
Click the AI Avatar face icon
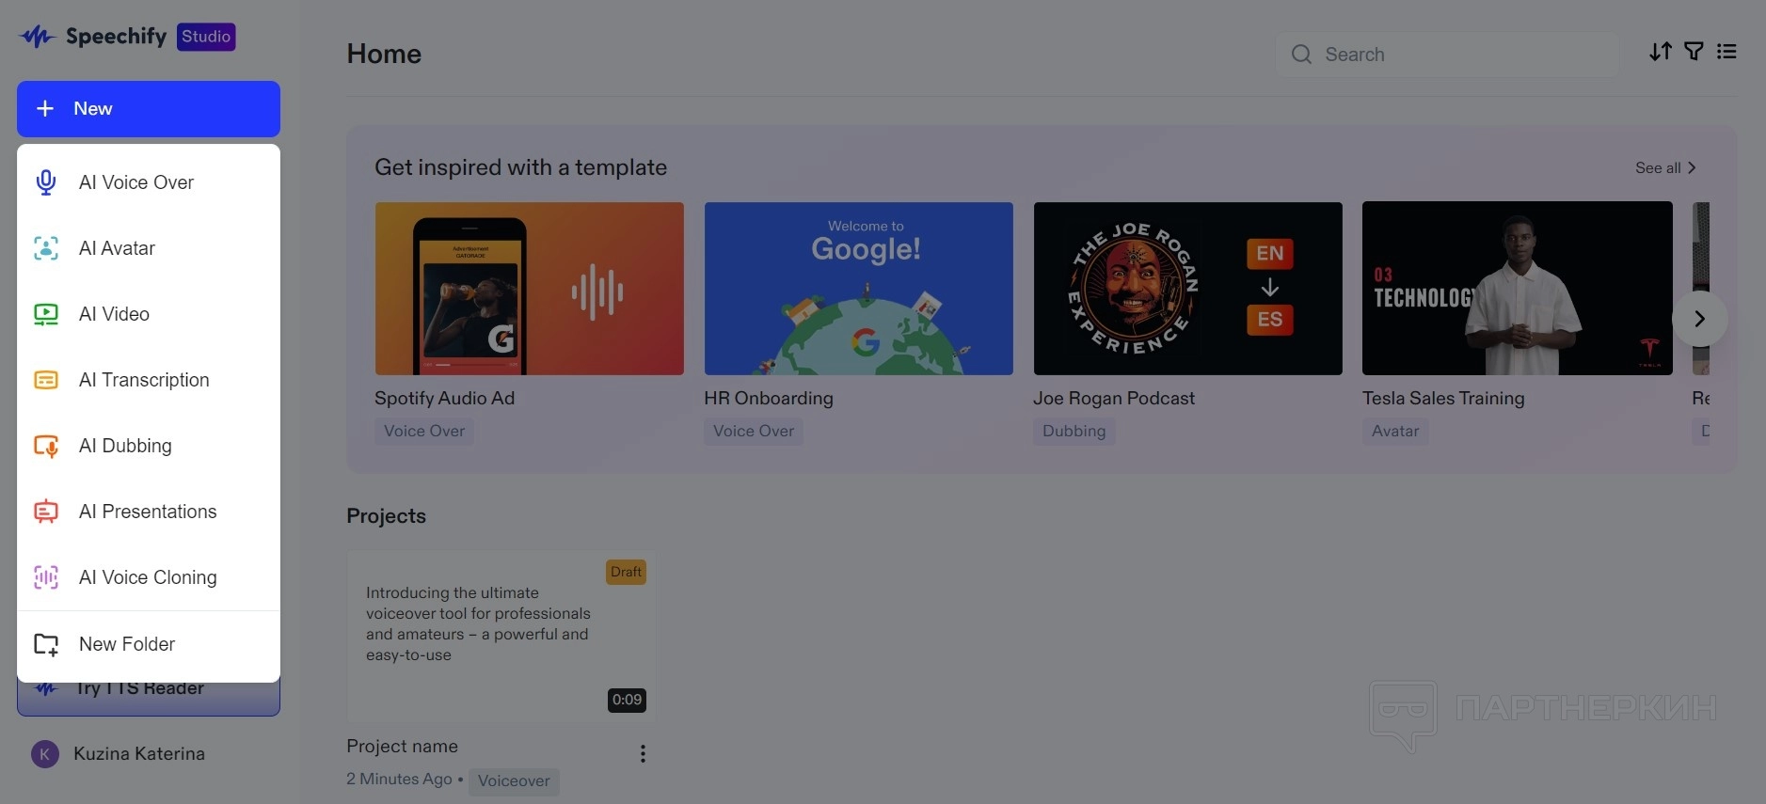click(46, 248)
